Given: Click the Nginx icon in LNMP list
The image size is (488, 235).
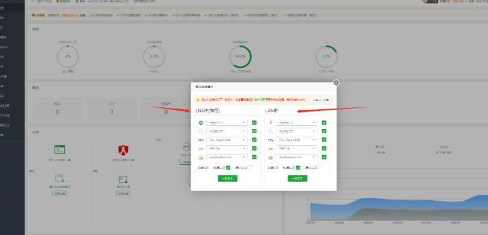Looking at the screenshot, I should 201,123.
